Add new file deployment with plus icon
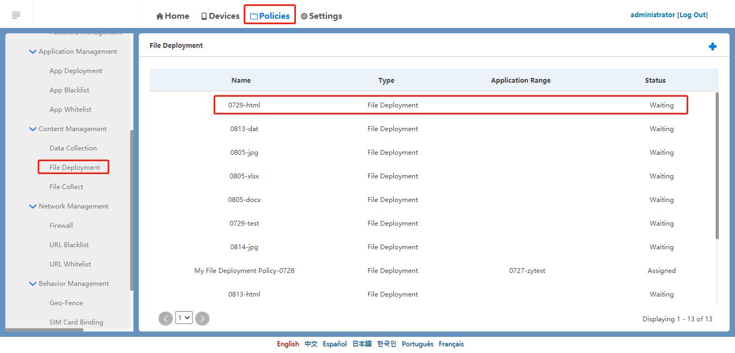The width and height of the screenshot is (735, 353). click(x=712, y=47)
